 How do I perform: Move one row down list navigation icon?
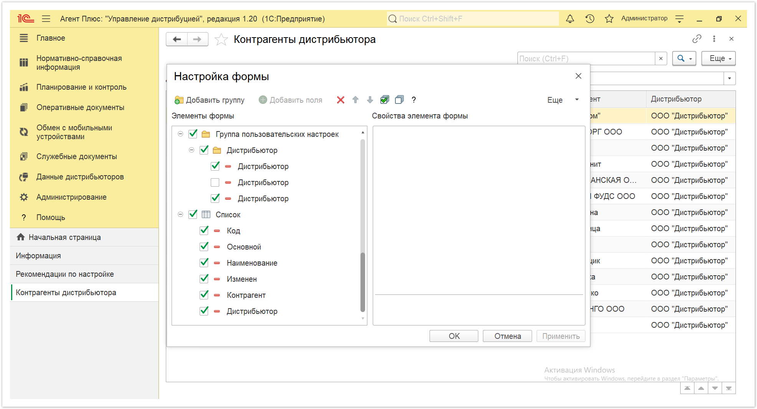click(x=715, y=388)
